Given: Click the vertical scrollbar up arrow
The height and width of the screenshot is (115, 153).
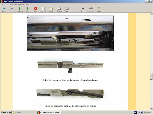Looking at the screenshot, I should pos(151,14).
